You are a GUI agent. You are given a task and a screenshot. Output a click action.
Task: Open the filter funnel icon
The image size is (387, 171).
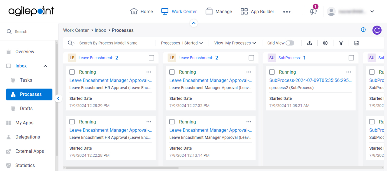[x=341, y=43]
